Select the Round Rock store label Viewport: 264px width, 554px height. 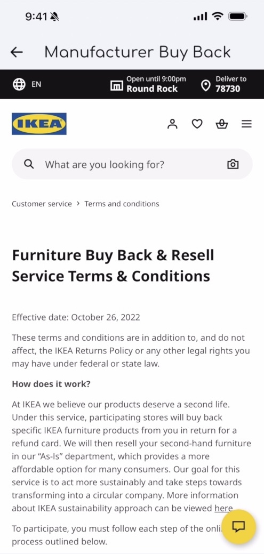click(152, 89)
